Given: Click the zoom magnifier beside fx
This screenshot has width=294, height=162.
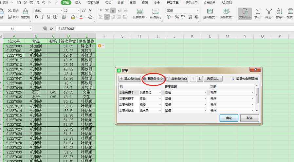Looking at the screenshot, I should click(45, 28).
